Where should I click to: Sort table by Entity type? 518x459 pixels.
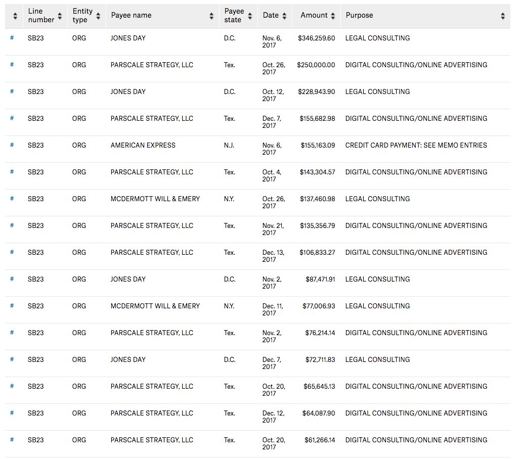[x=98, y=16]
